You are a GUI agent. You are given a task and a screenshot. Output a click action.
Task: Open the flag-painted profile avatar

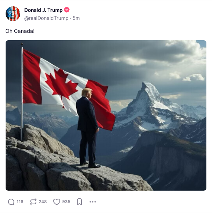[x=13, y=14]
